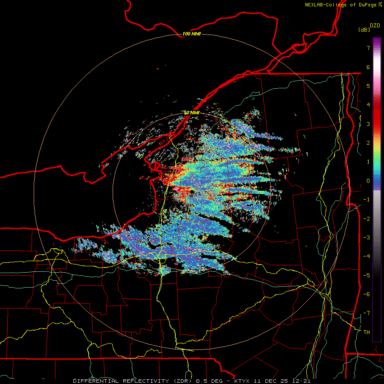Click scale value 5 on color bar
This screenshot has height=384, width=384.
368,86
